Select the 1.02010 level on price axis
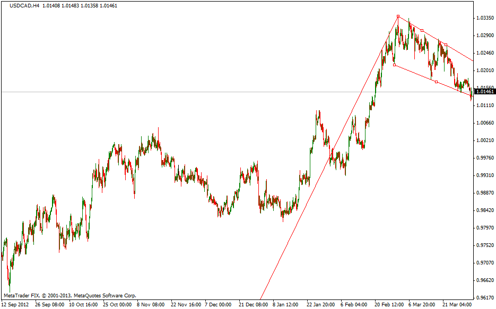The height and width of the screenshot is (309, 496). 484,70
